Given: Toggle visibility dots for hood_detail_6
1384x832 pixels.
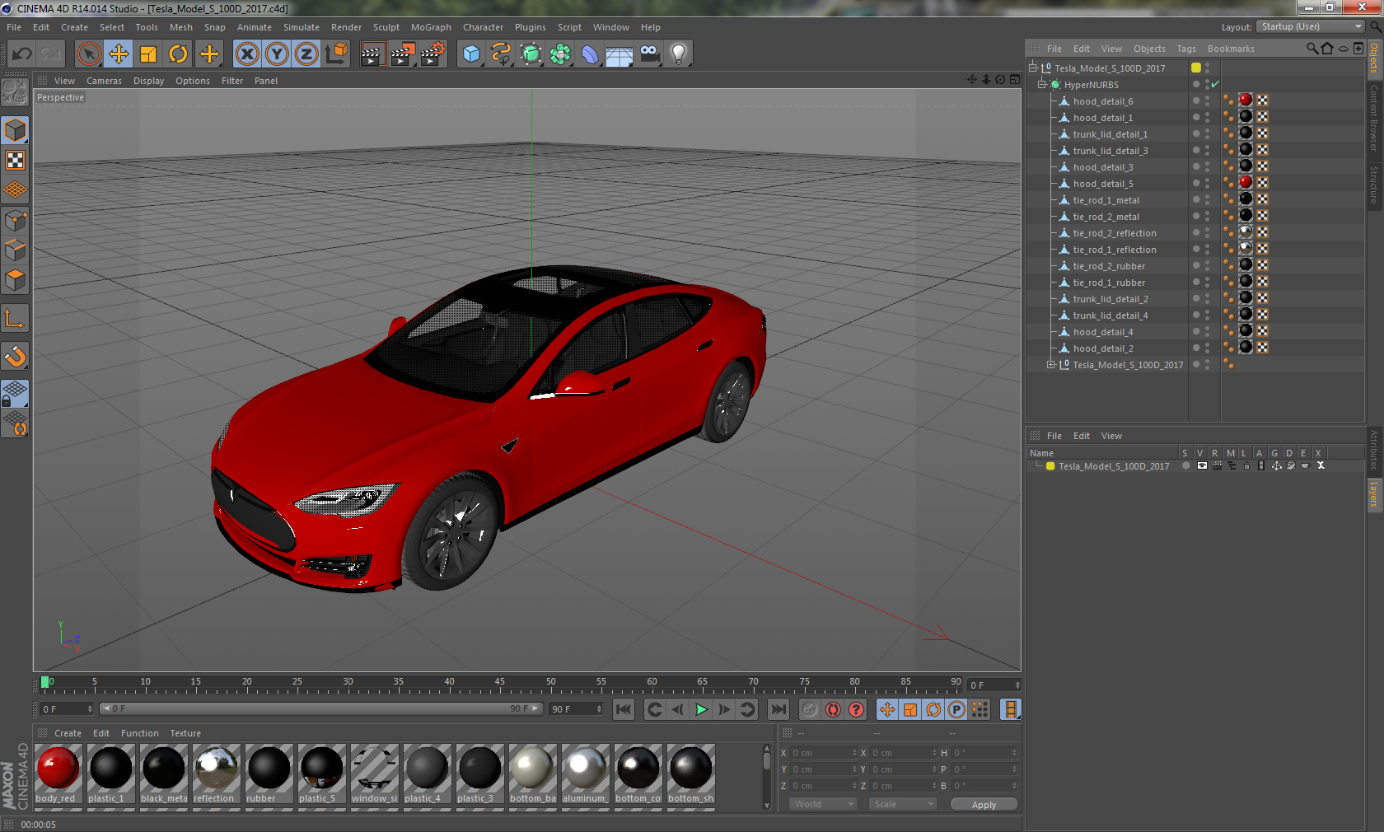Looking at the screenshot, I should click(x=1208, y=100).
